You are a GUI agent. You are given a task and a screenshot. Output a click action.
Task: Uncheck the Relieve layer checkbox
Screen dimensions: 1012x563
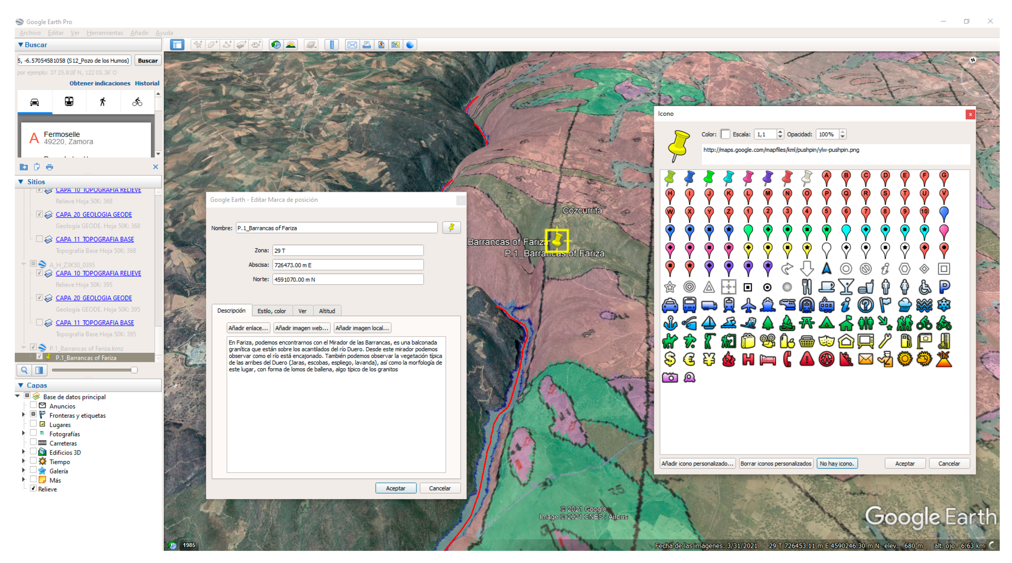point(33,489)
